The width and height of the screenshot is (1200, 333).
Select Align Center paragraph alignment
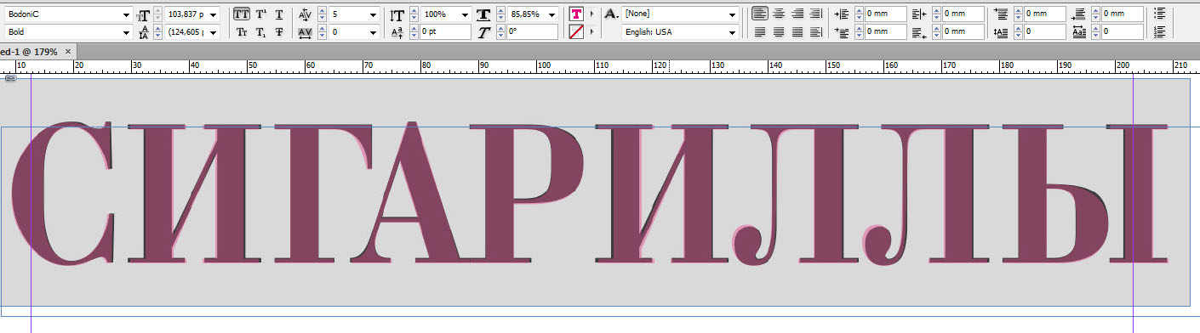(x=778, y=14)
